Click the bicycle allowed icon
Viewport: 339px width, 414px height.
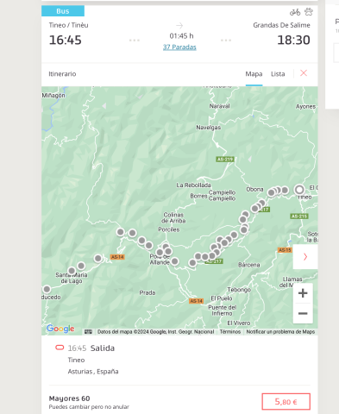pyautogui.click(x=295, y=12)
